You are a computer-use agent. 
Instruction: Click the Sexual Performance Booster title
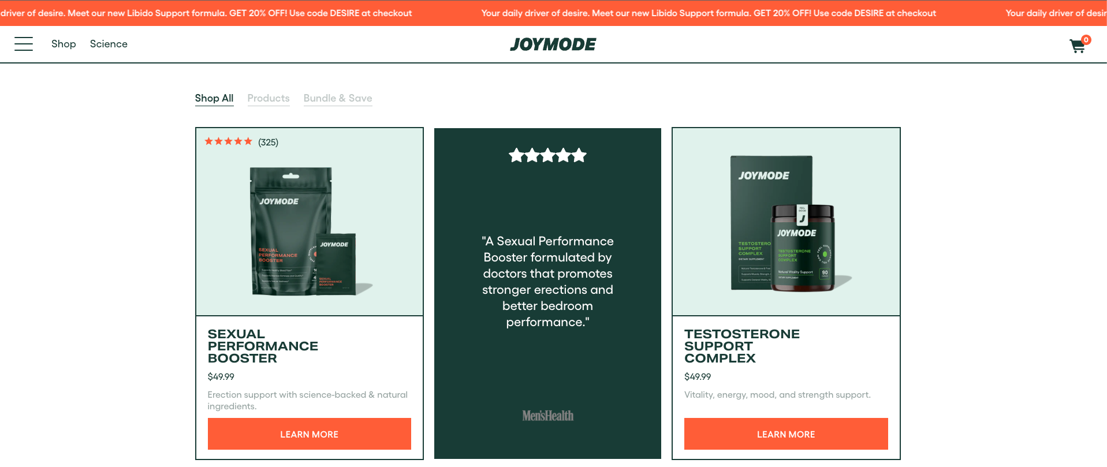pyautogui.click(x=263, y=346)
